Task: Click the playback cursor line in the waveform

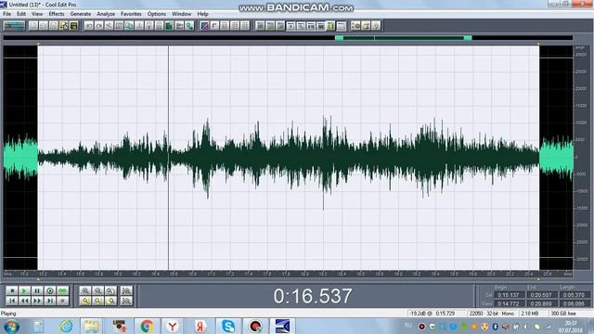Action: click(x=169, y=158)
